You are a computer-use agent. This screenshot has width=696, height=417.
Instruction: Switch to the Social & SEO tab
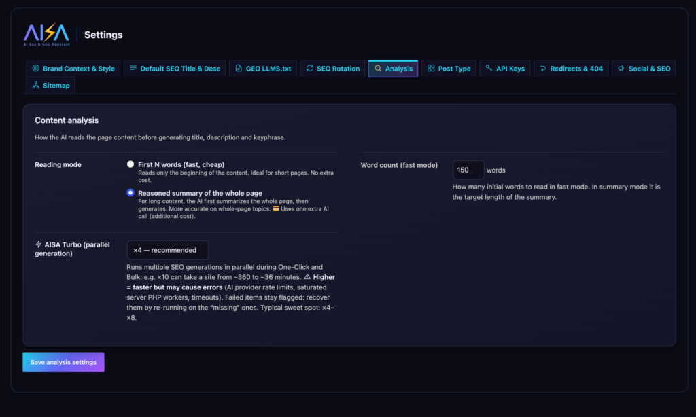pyautogui.click(x=644, y=69)
